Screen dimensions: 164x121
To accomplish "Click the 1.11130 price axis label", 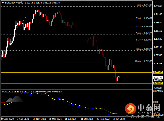I will 158,47.
